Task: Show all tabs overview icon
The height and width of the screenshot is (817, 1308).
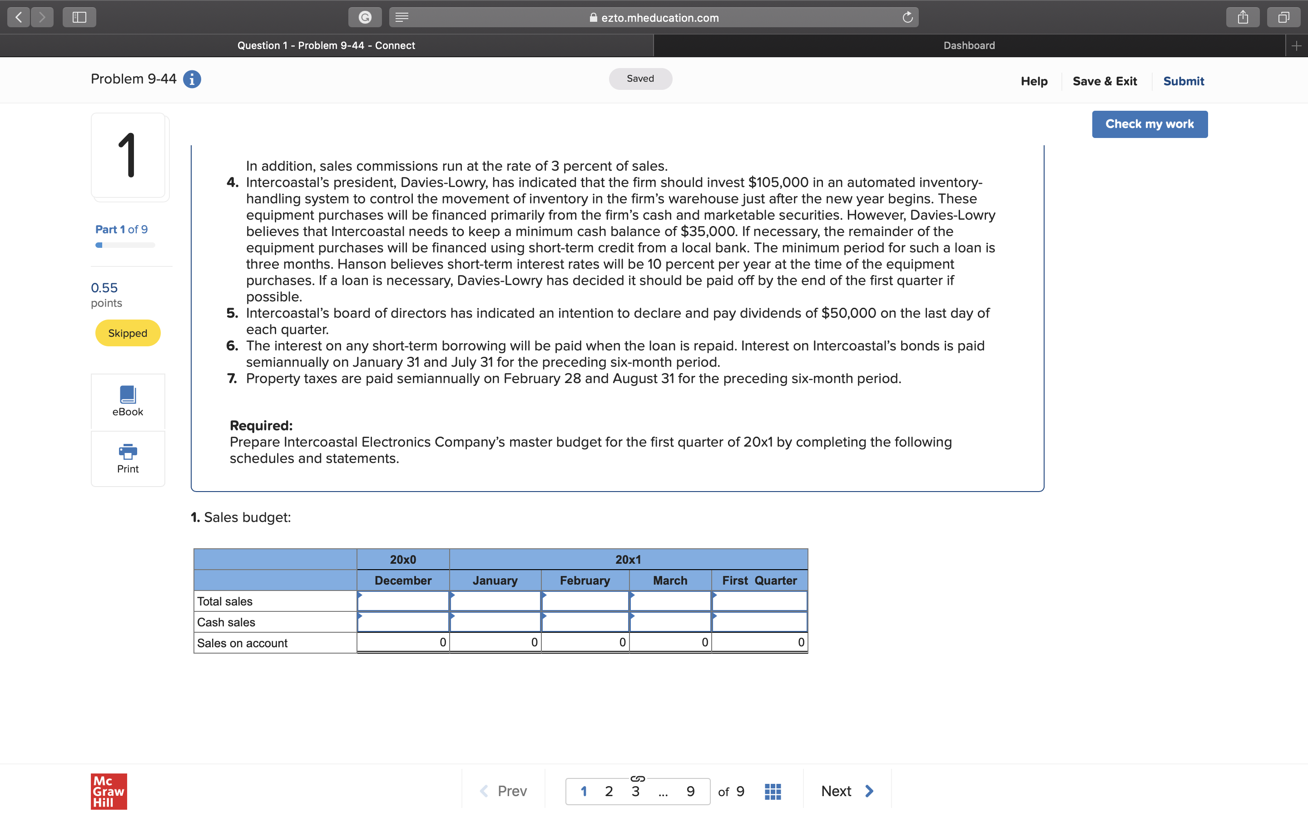Action: pyautogui.click(x=1283, y=17)
